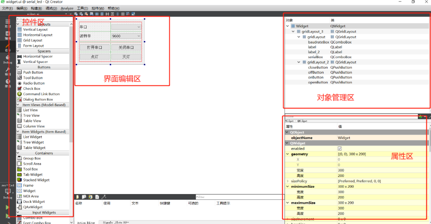Click 点灯 button on the form
Viewport: 431px width, 224px height.
point(95,57)
